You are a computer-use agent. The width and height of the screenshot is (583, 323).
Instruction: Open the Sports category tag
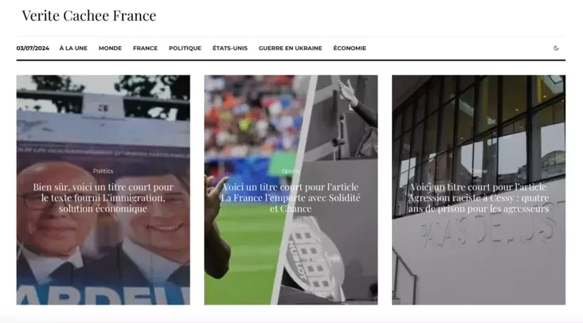[x=291, y=171]
